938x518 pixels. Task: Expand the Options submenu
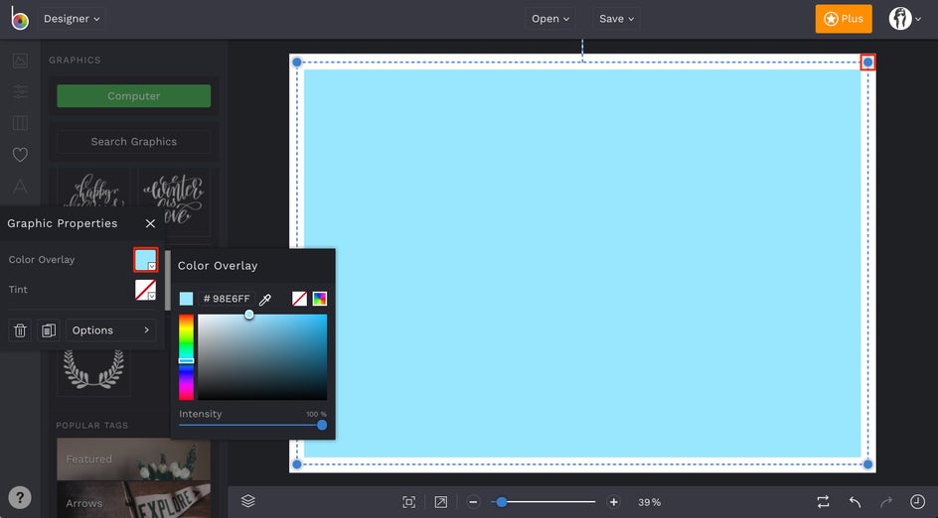(x=110, y=330)
